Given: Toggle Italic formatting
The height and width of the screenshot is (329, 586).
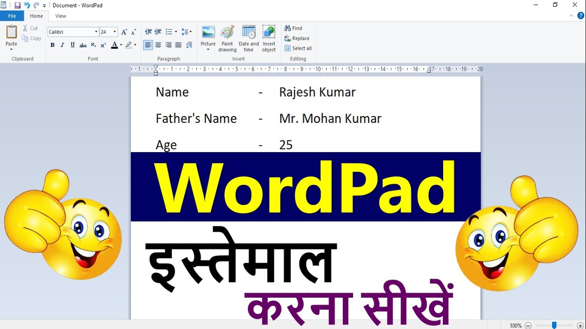Looking at the screenshot, I should pyautogui.click(x=62, y=45).
